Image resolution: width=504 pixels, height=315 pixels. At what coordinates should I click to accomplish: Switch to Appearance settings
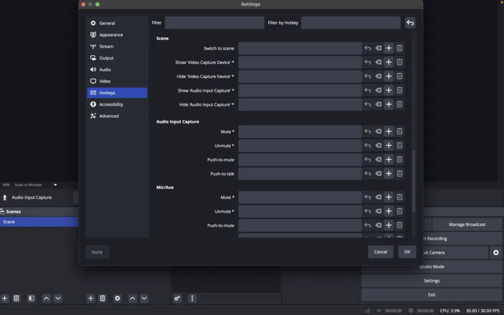[x=117, y=35]
